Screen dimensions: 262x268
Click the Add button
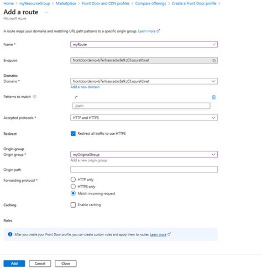pos(14,264)
